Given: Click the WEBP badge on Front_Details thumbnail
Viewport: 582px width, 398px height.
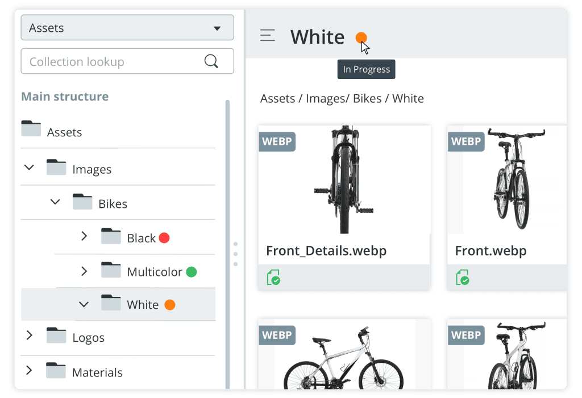Looking at the screenshot, I should pyautogui.click(x=277, y=141).
